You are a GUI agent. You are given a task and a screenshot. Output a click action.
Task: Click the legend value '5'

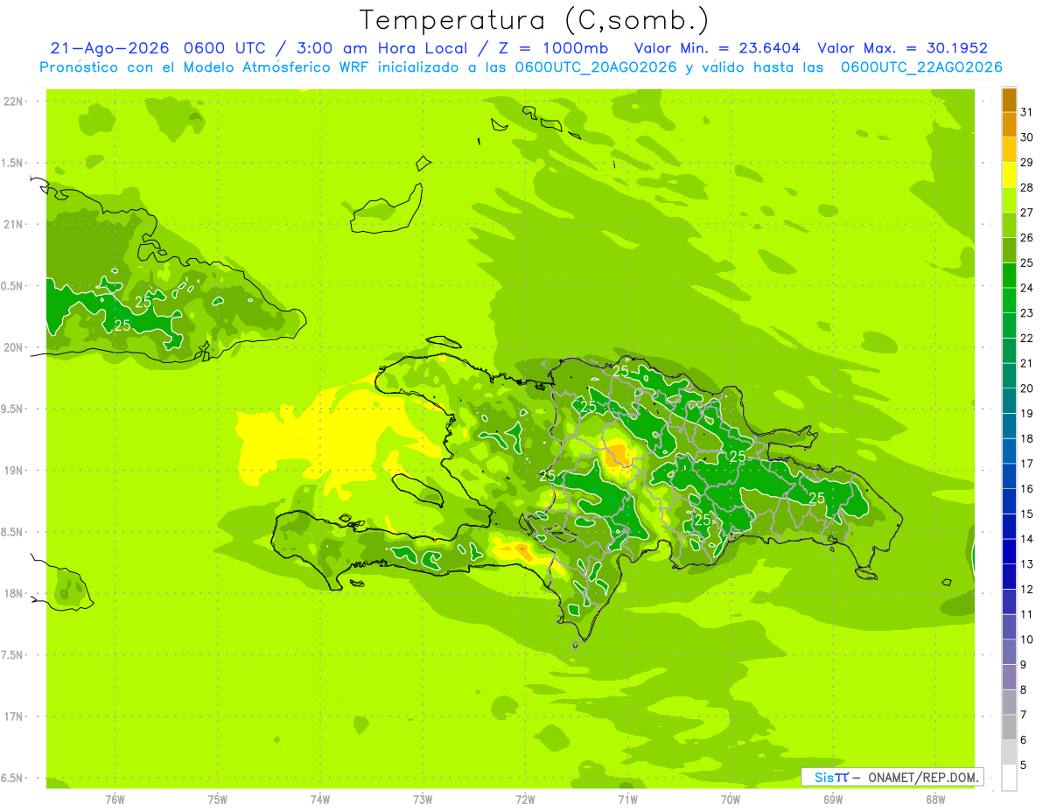[1023, 766]
